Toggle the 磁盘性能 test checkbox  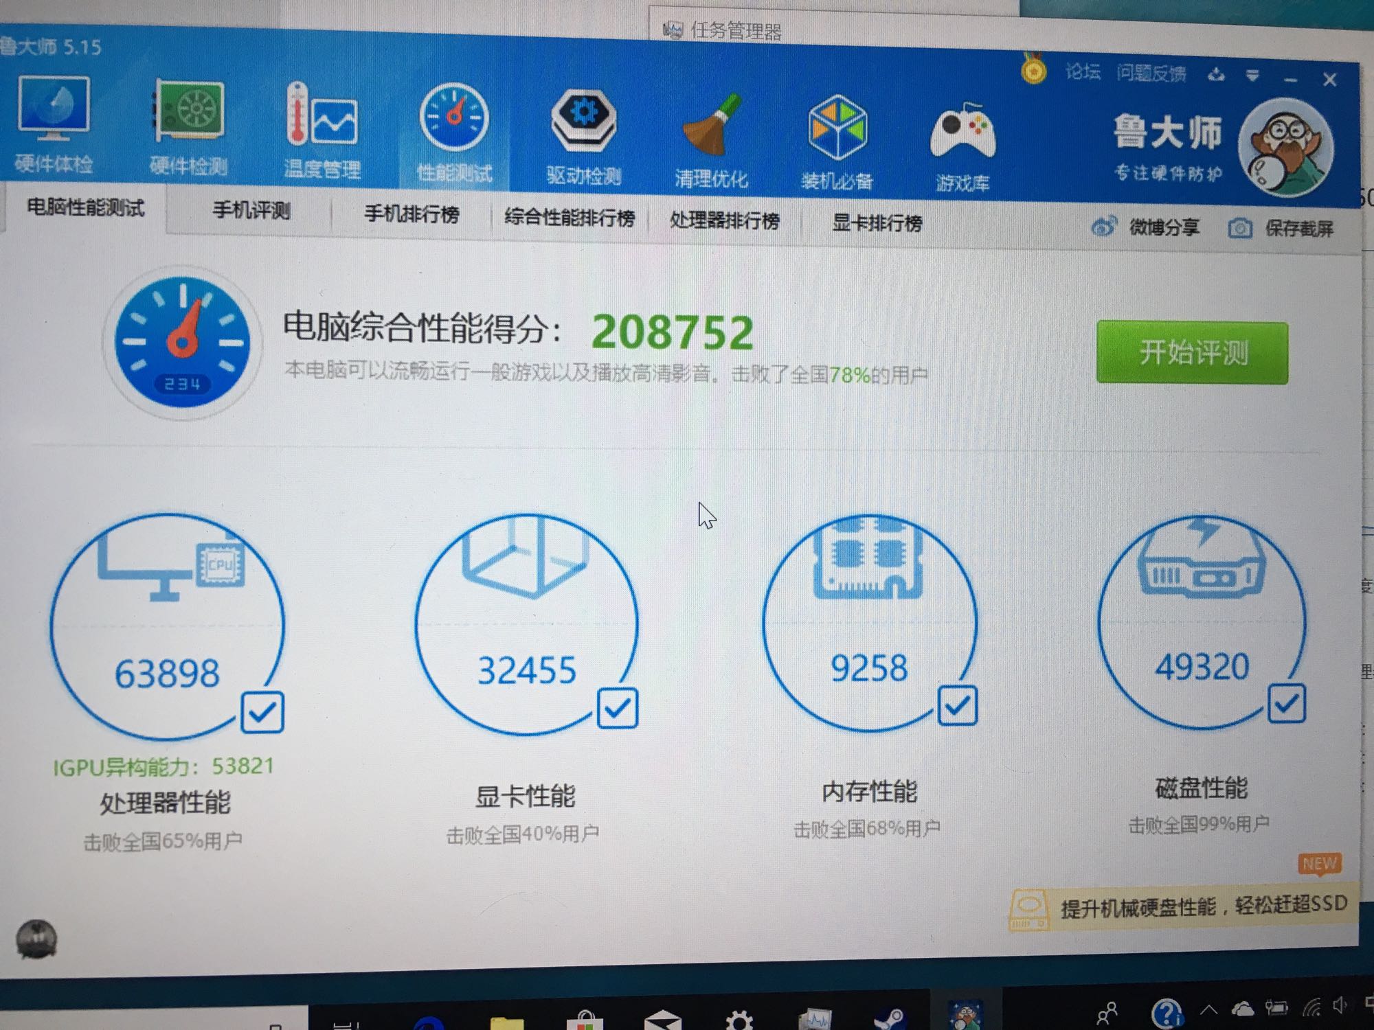1286,703
